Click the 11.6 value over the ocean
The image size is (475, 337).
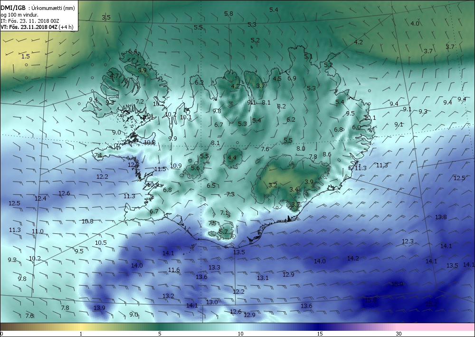click(x=174, y=270)
